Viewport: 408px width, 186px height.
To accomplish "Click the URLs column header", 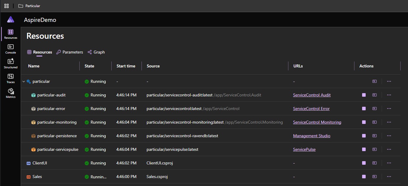I will 298,66.
